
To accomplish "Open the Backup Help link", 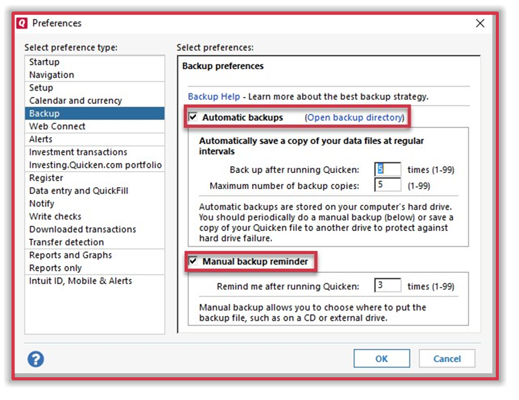I will coord(214,97).
